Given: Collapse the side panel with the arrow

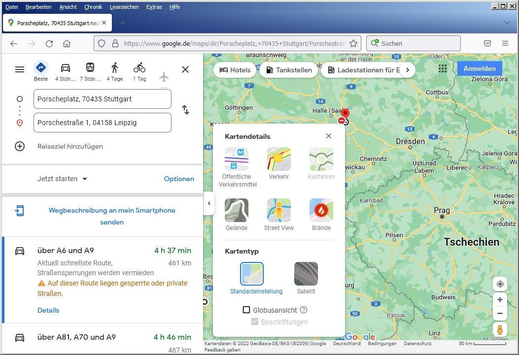Looking at the screenshot, I should pos(209,203).
